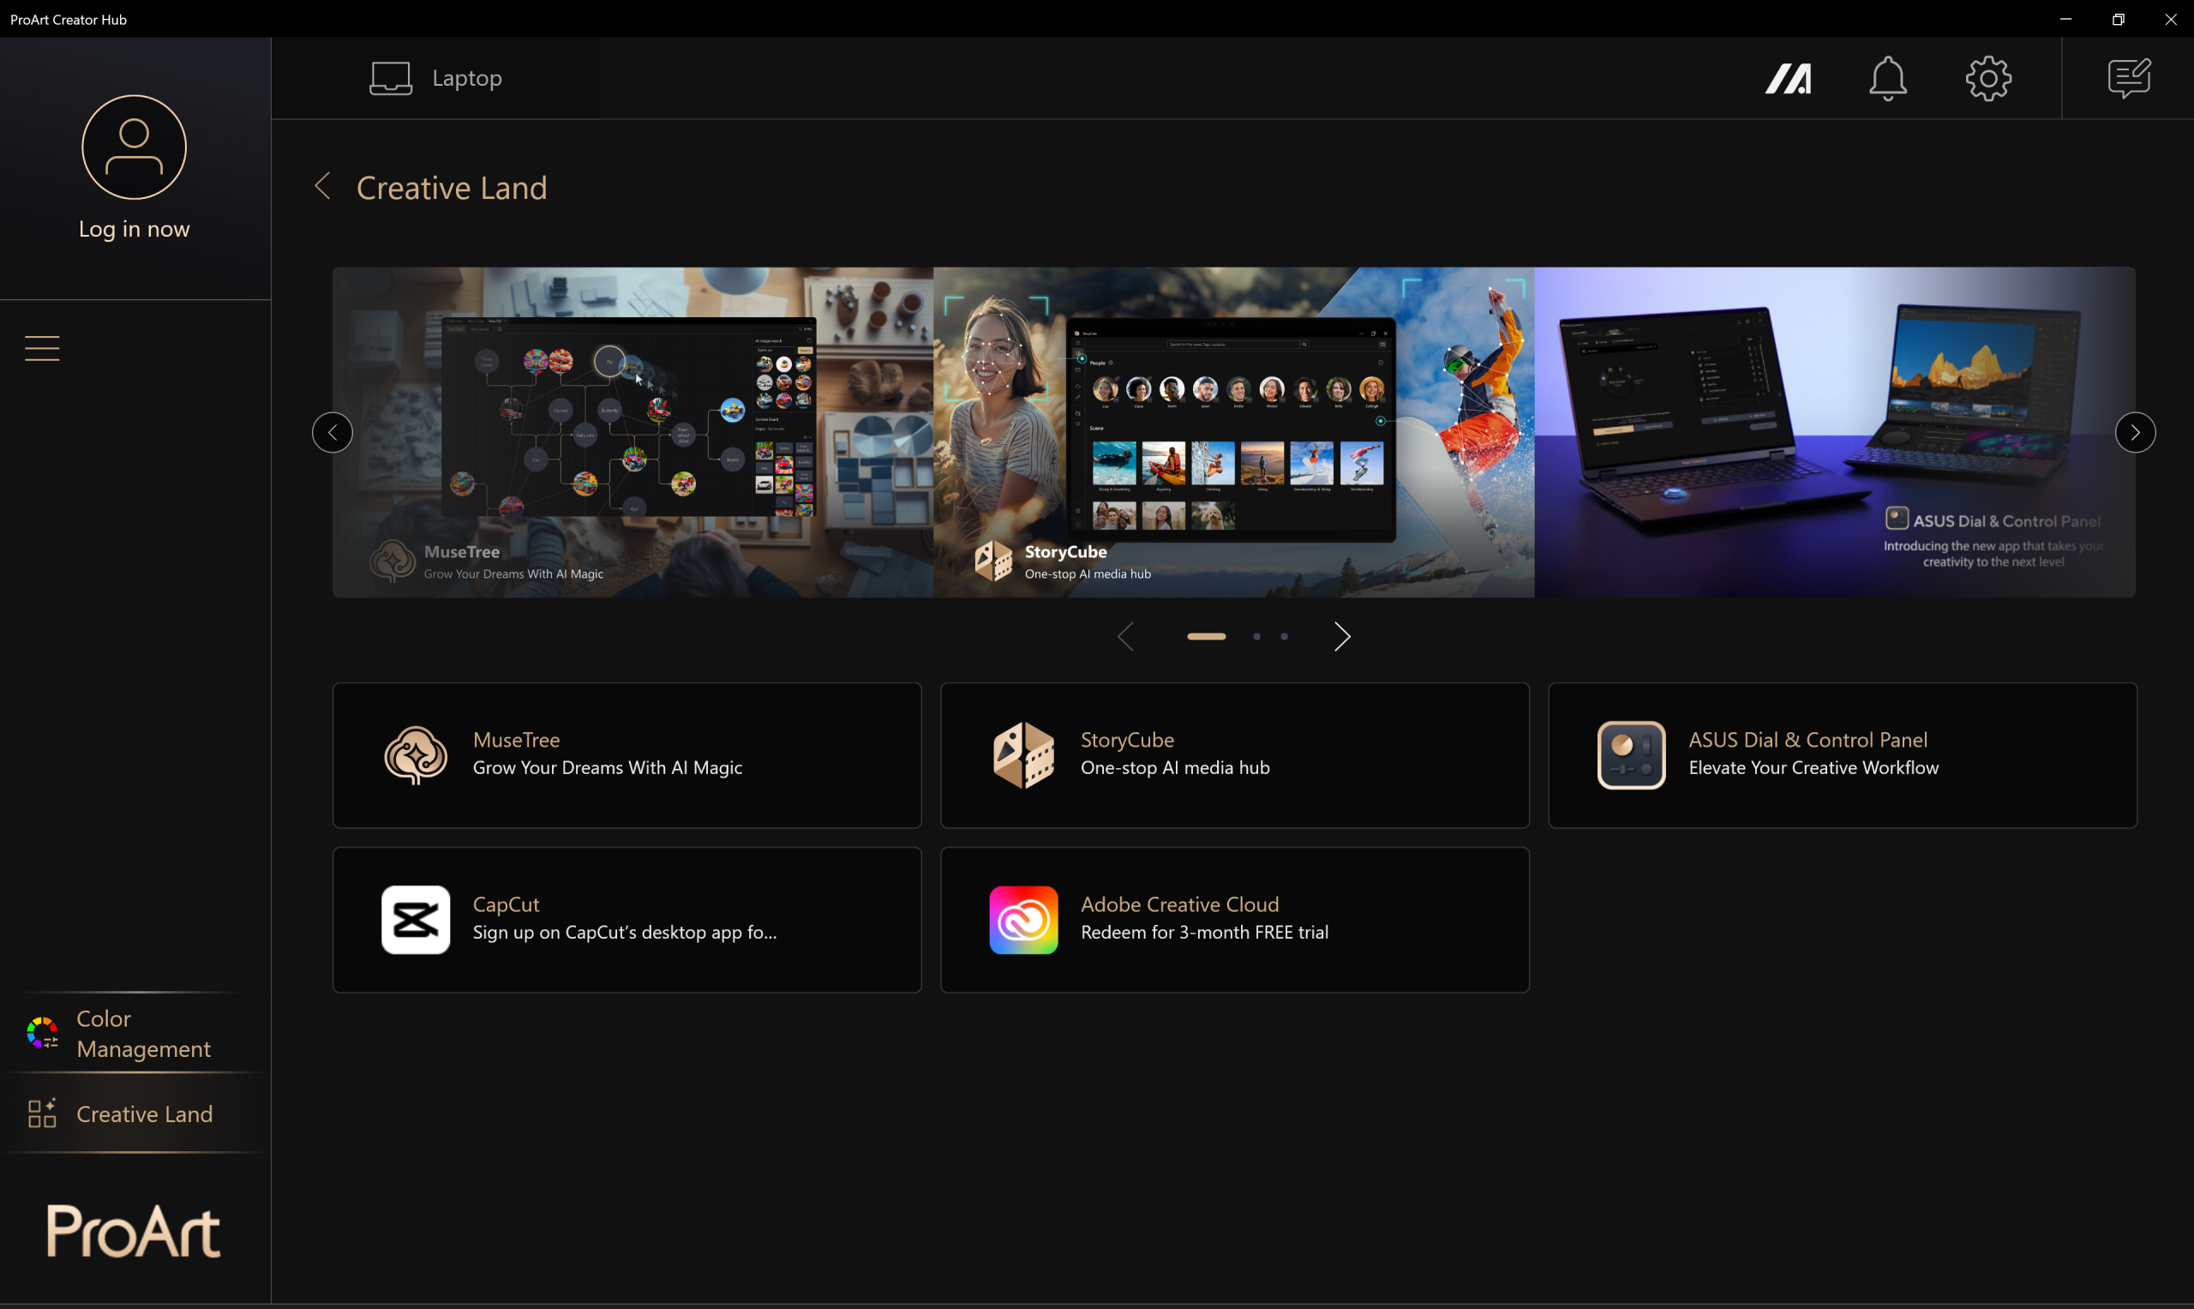Click the Adobe Creative Cloud logo icon
Image resolution: width=2194 pixels, height=1309 pixels.
click(1023, 920)
